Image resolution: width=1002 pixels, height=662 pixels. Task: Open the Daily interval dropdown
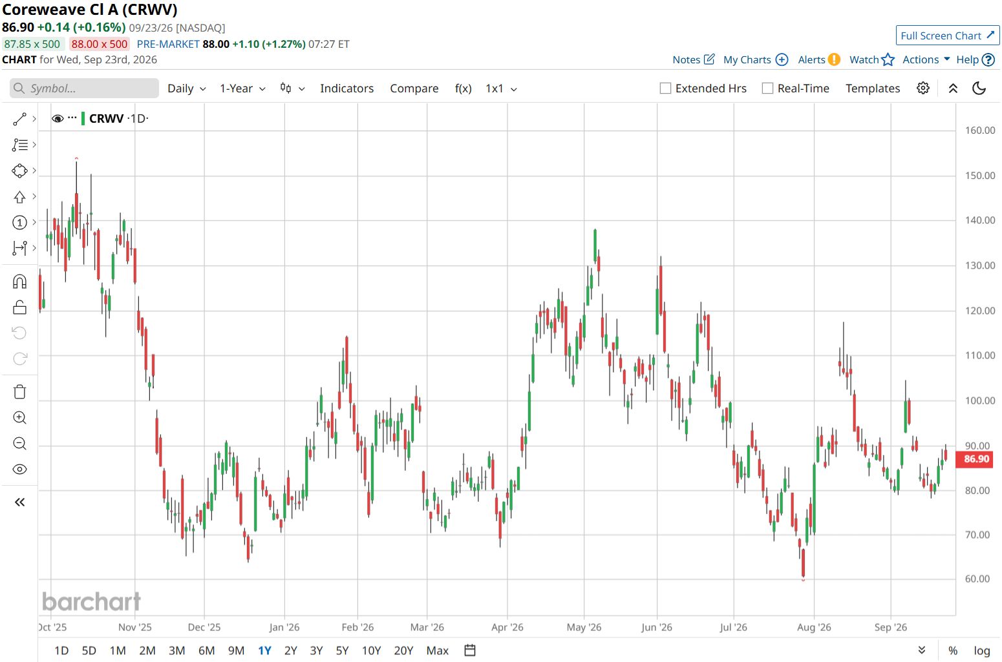186,88
